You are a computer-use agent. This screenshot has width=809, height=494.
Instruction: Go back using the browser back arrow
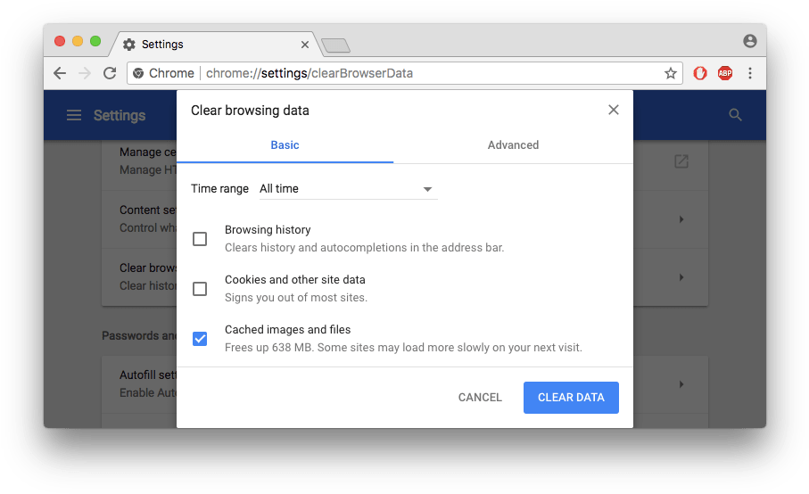pyautogui.click(x=60, y=73)
